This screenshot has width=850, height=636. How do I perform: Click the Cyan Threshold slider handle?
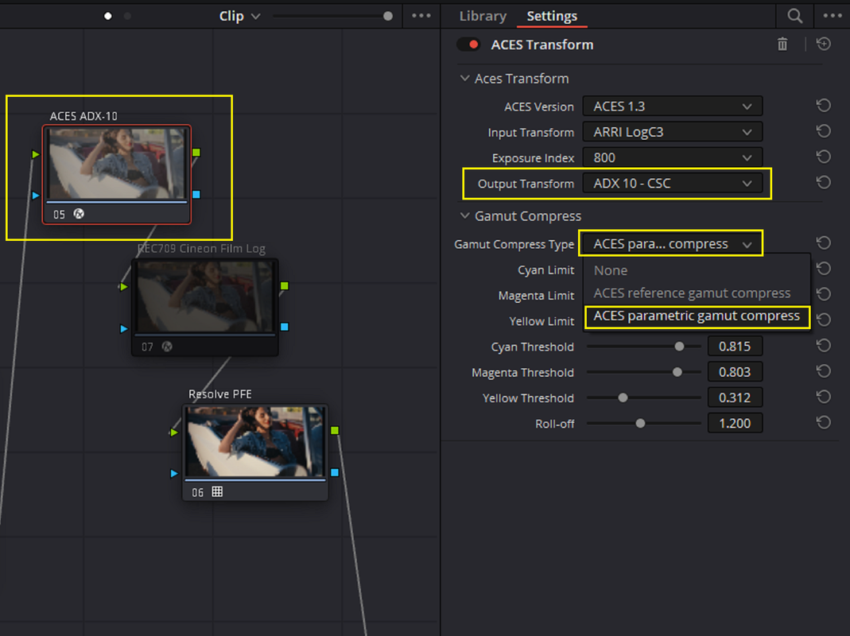[x=679, y=347]
